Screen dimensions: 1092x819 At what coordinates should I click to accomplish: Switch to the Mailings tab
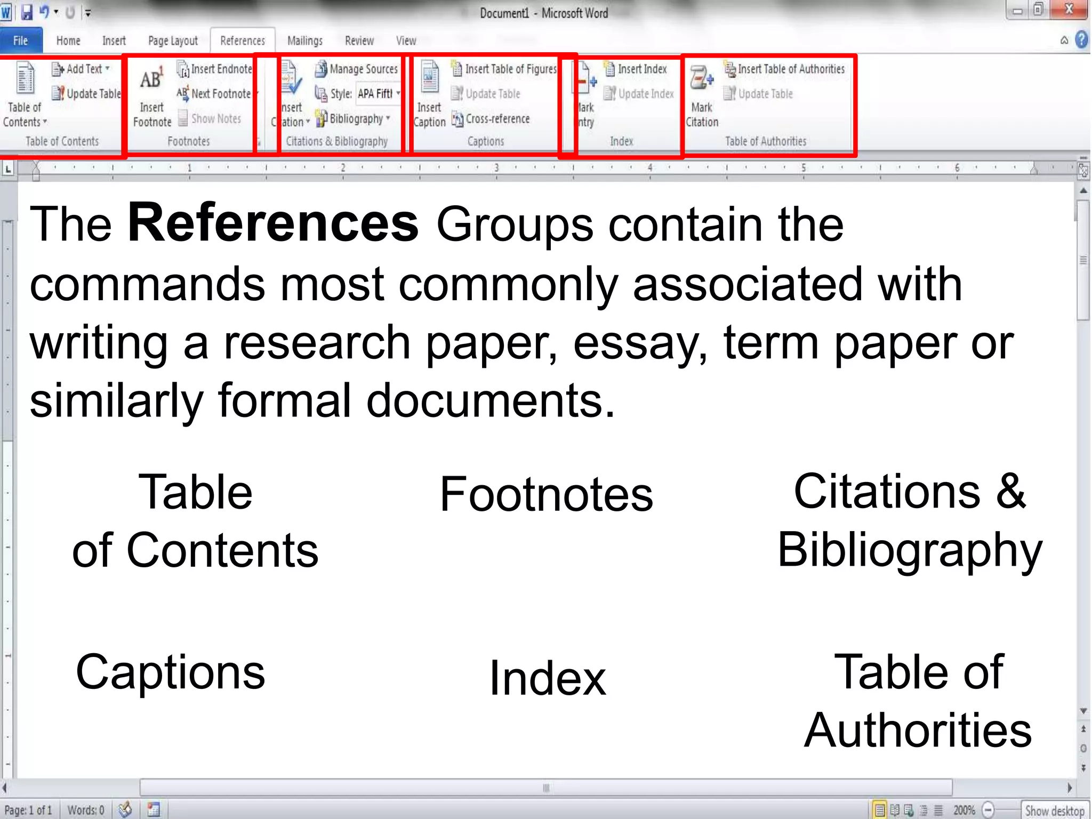(x=305, y=41)
